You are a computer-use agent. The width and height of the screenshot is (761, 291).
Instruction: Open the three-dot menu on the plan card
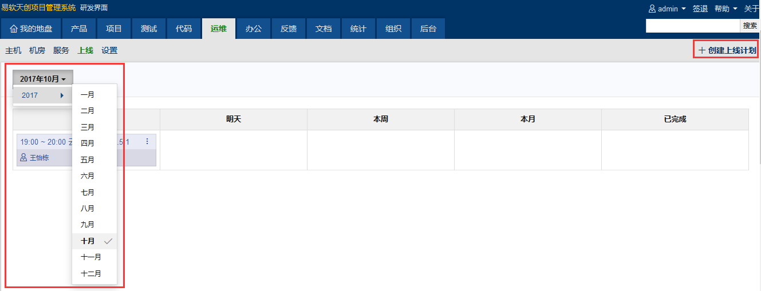(x=147, y=141)
